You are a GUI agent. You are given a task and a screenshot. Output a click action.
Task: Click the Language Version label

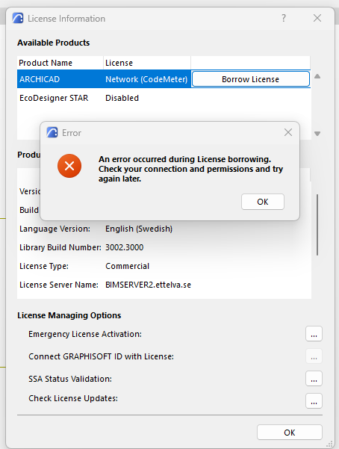[x=55, y=229]
